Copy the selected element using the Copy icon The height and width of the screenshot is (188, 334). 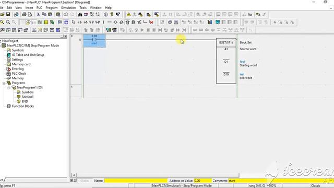coord(44,15)
